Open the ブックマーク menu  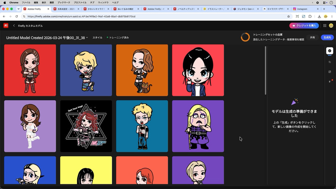(64, 3)
